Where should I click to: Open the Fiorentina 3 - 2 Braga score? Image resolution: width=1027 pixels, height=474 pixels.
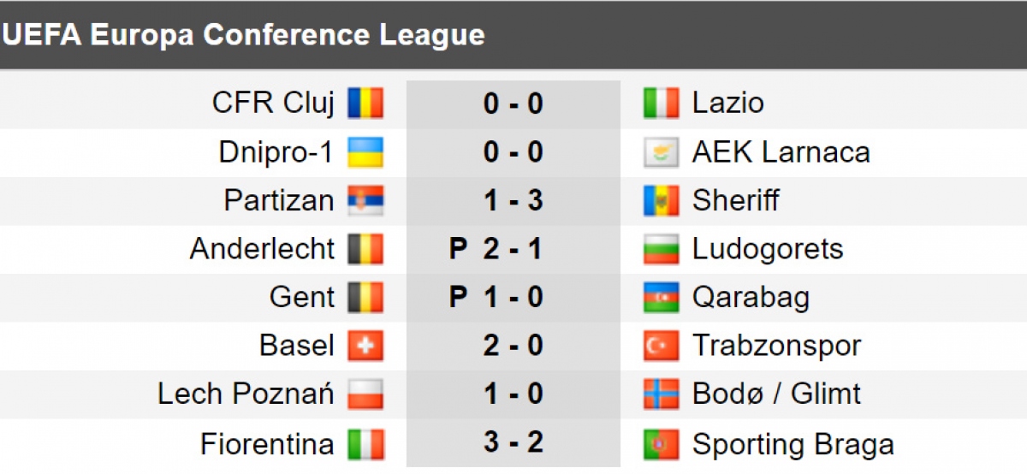click(513, 445)
